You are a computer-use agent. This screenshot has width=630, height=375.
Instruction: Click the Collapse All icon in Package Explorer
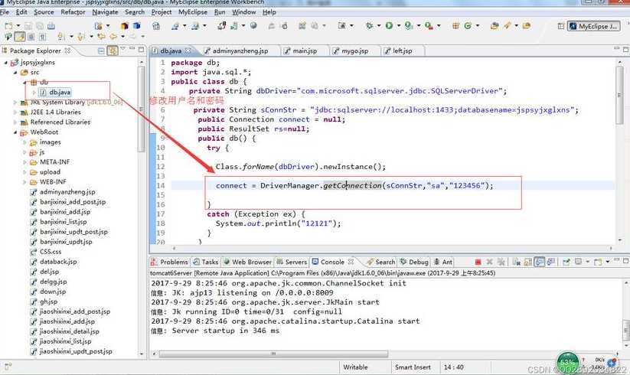click(101, 51)
